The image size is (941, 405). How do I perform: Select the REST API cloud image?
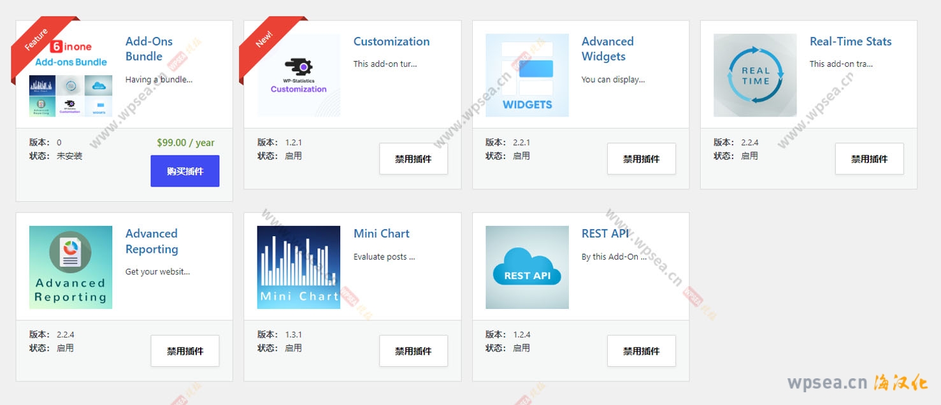click(x=527, y=267)
